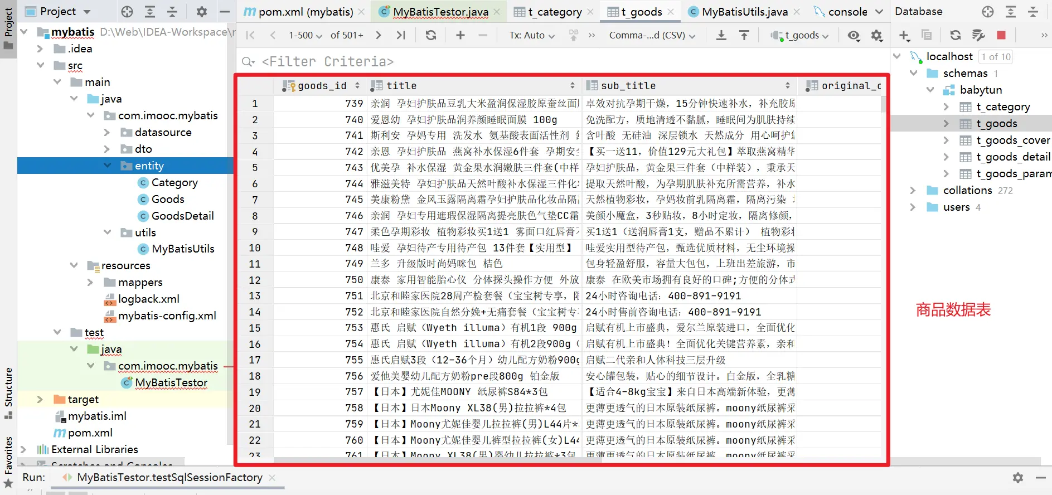Viewport: 1052px width, 495px height.
Task: Sort by goods_id column header
Action: pyautogui.click(x=321, y=86)
